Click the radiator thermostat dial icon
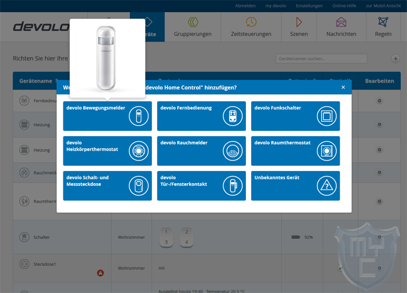Screen dimensions: 407x293 coord(138,151)
